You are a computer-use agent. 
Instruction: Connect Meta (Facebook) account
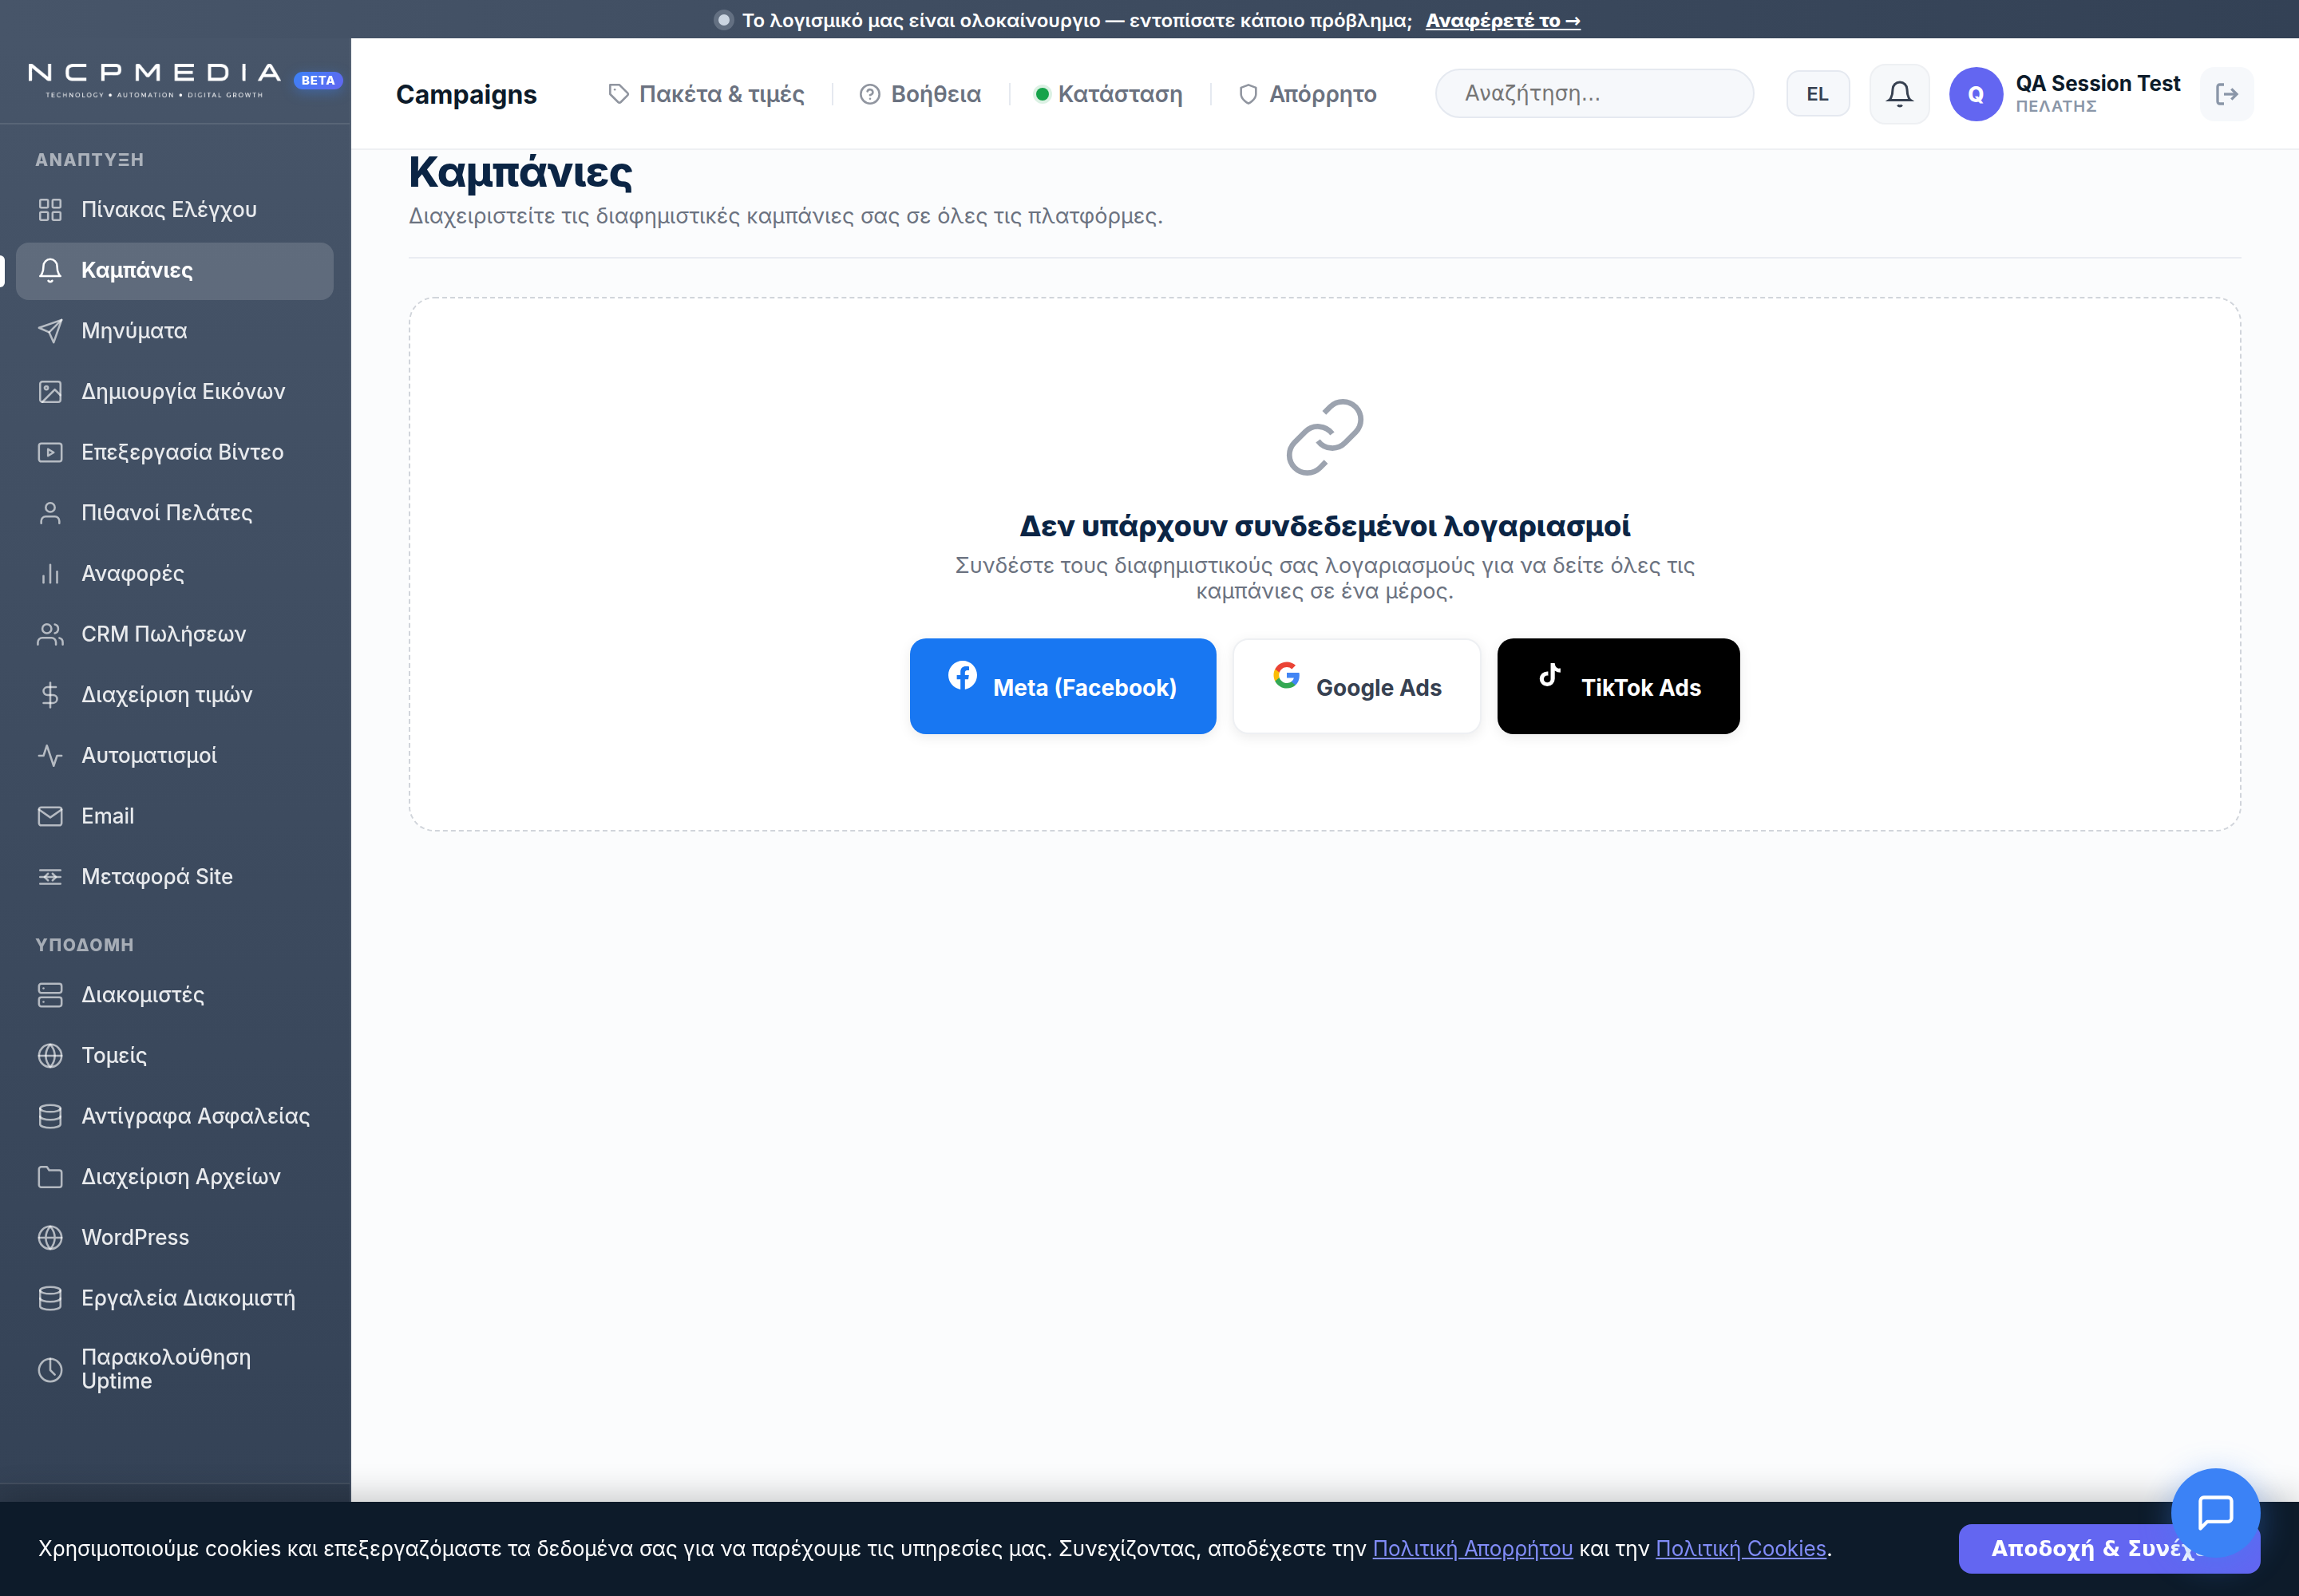[x=1062, y=686]
